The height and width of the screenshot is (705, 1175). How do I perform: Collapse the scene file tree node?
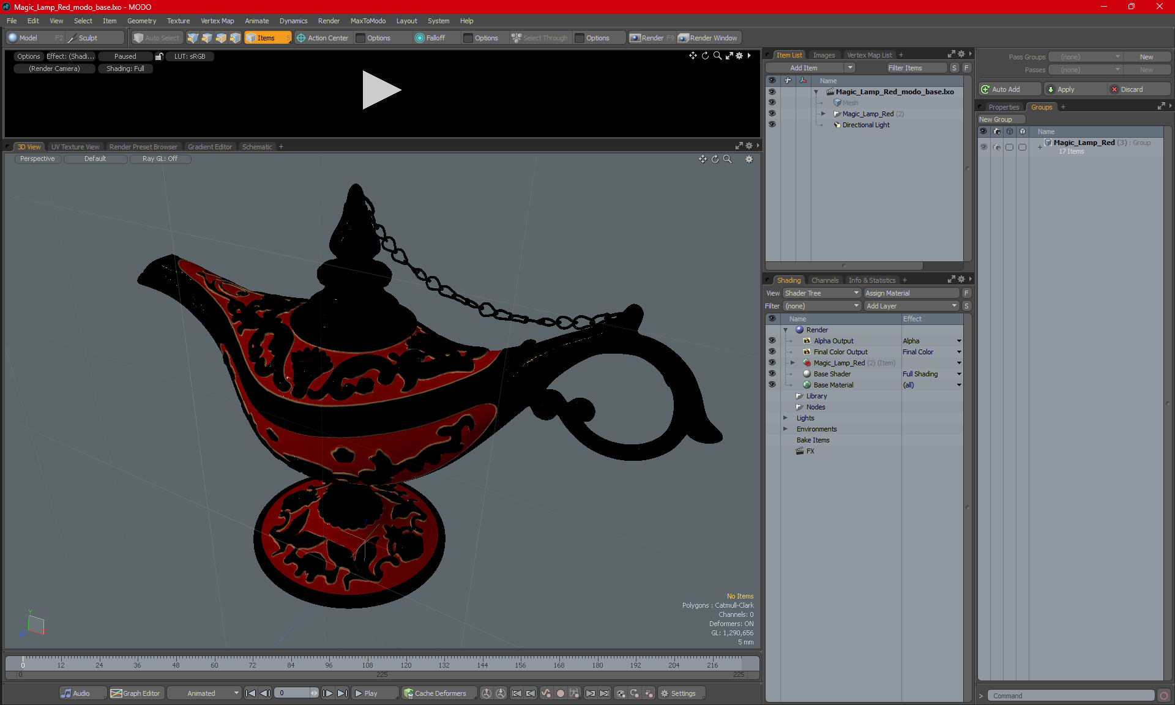(x=816, y=92)
